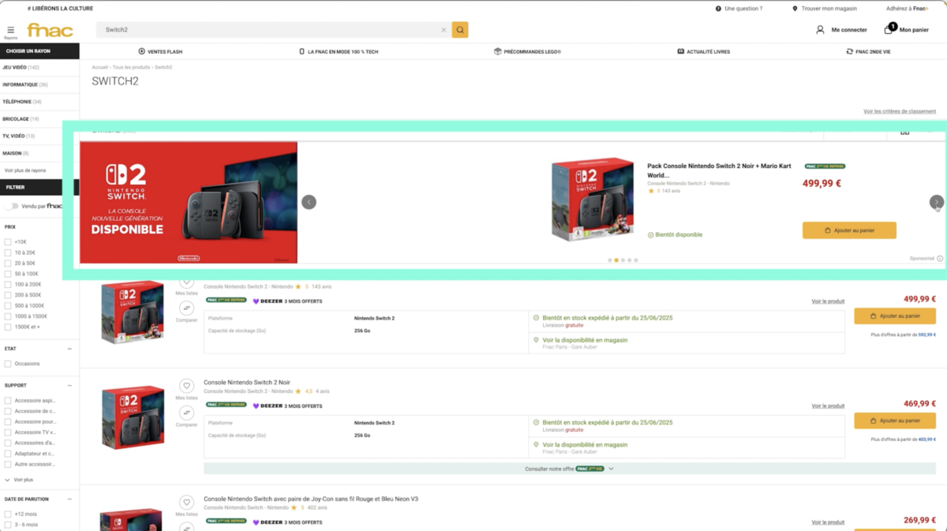The width and height of the screenshot is (947, 531).
Task: Click the active orange carousel dot
Action: 616,260
